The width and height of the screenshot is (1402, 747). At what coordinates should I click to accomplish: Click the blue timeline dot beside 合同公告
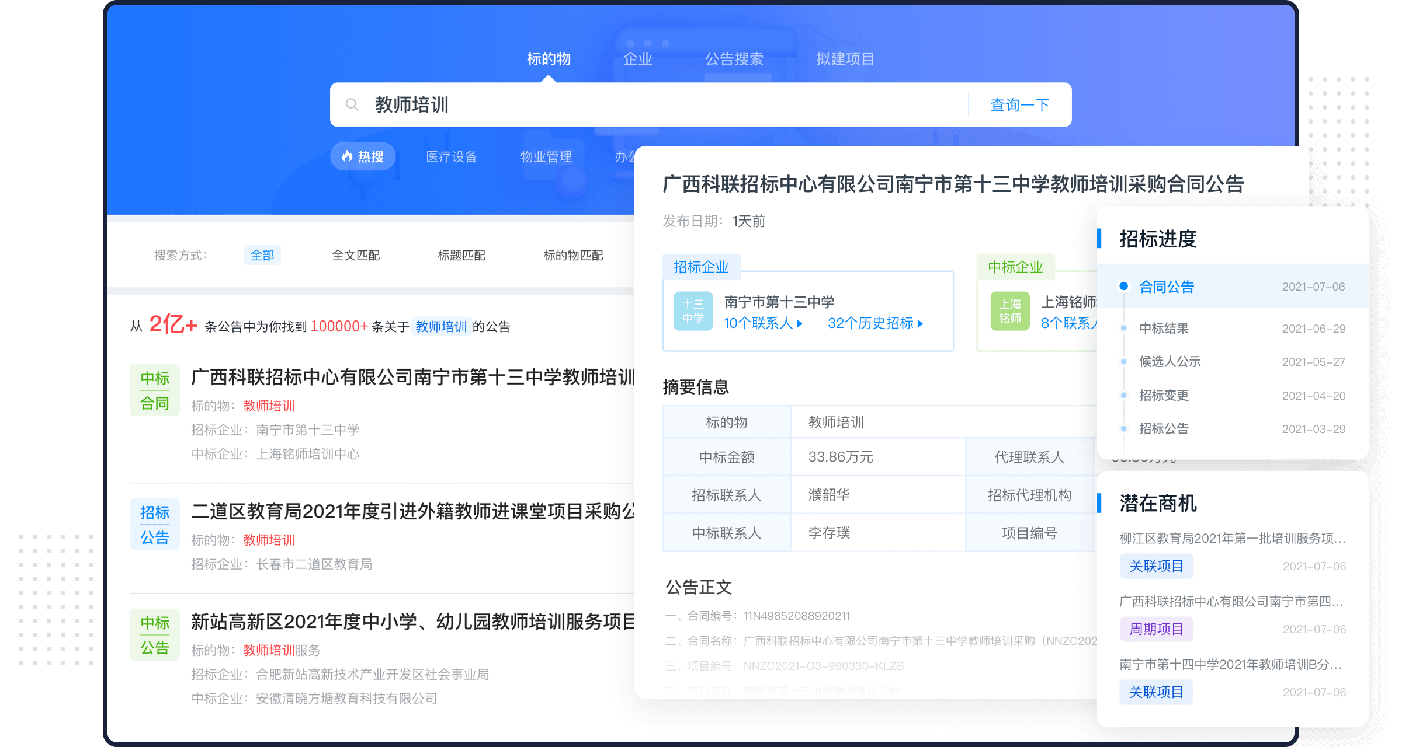pyautogui.click(x=1123, y=287)
